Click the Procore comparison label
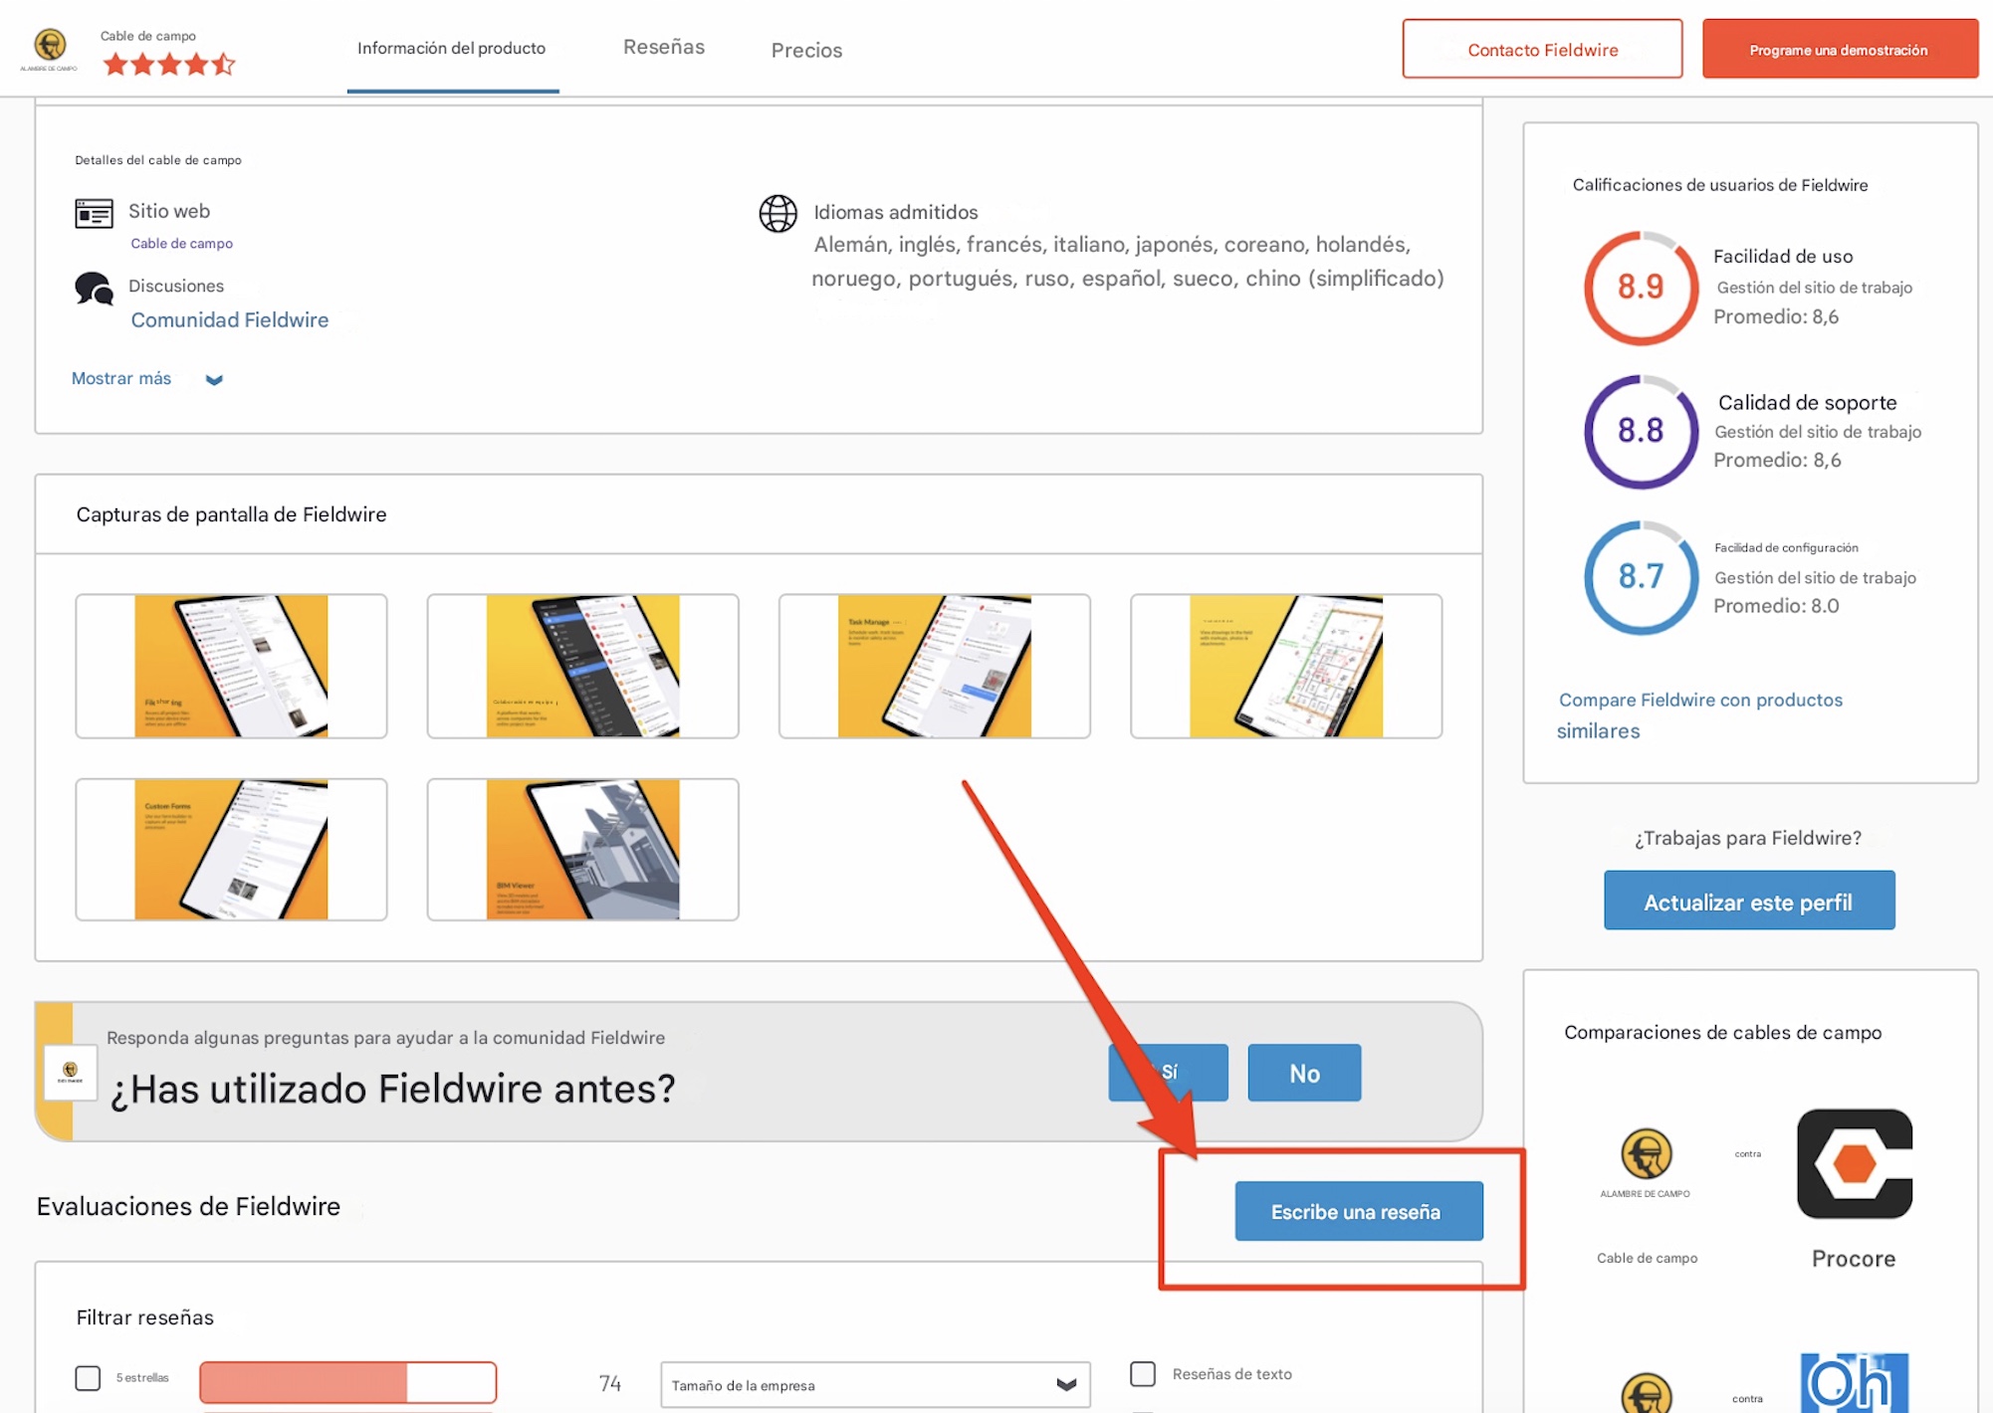Screen dimensions: 1993x1413 [x=1854, y=1259]
